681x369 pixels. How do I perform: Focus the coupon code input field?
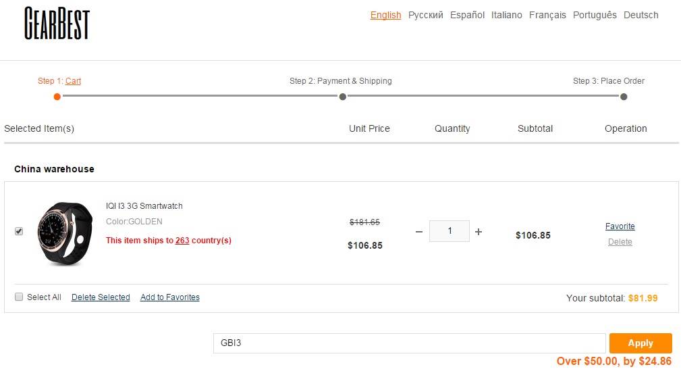coord(409,343)
